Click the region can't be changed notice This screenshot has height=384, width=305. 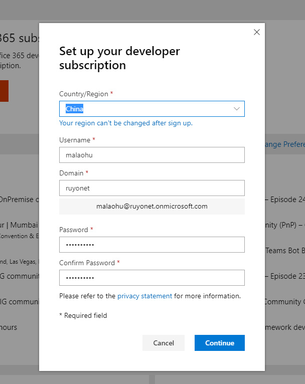coord(125,123)
